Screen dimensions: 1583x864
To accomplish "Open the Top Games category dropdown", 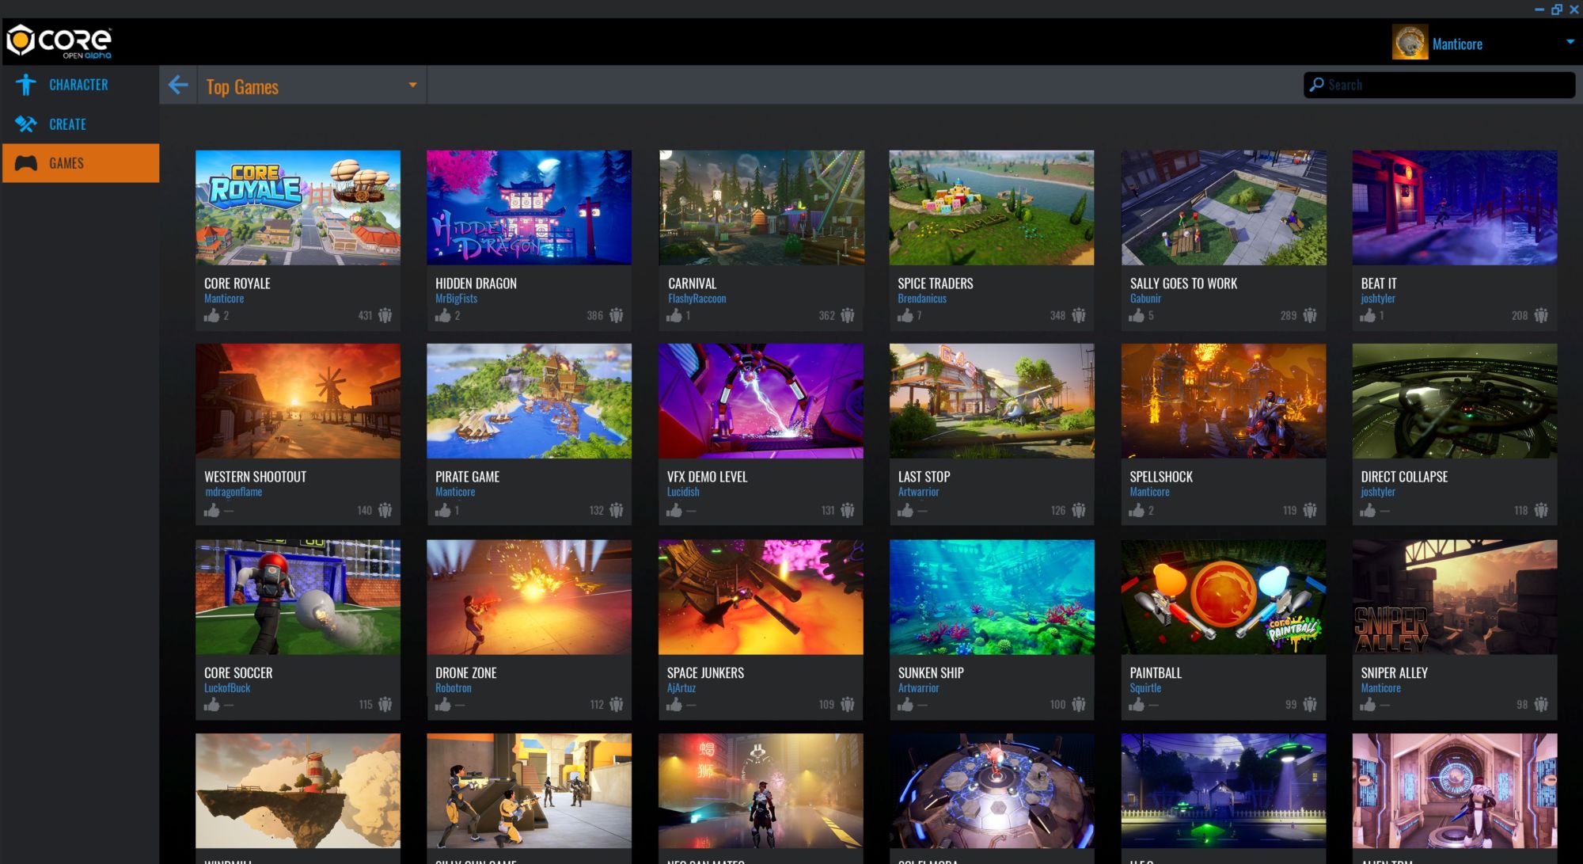I will (x=412, y=85).
